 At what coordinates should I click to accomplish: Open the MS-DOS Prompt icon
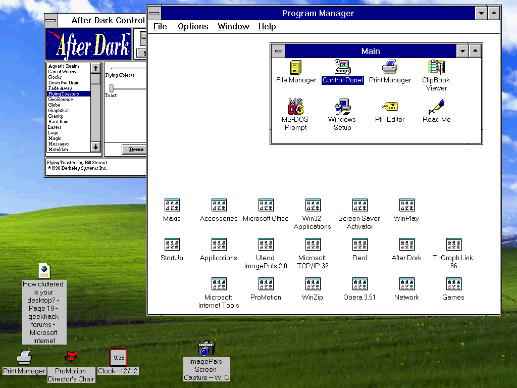[x=295, y=107]
